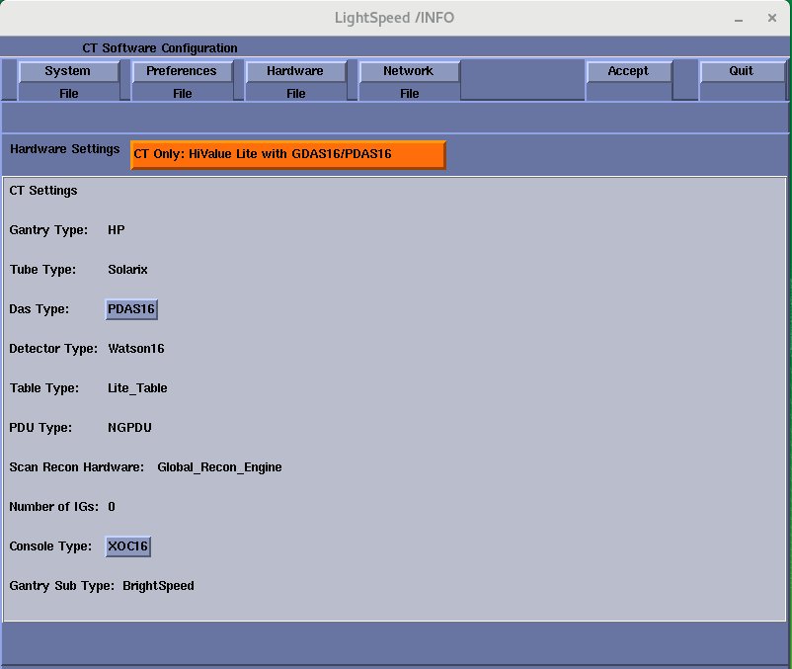Open the orange Hardware Settings selector
Screen dimensions: 792x669
pos(287,154)
